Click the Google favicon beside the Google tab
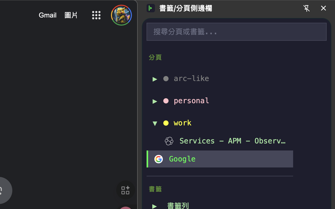The image size is (335, 209). pos(159,159)
